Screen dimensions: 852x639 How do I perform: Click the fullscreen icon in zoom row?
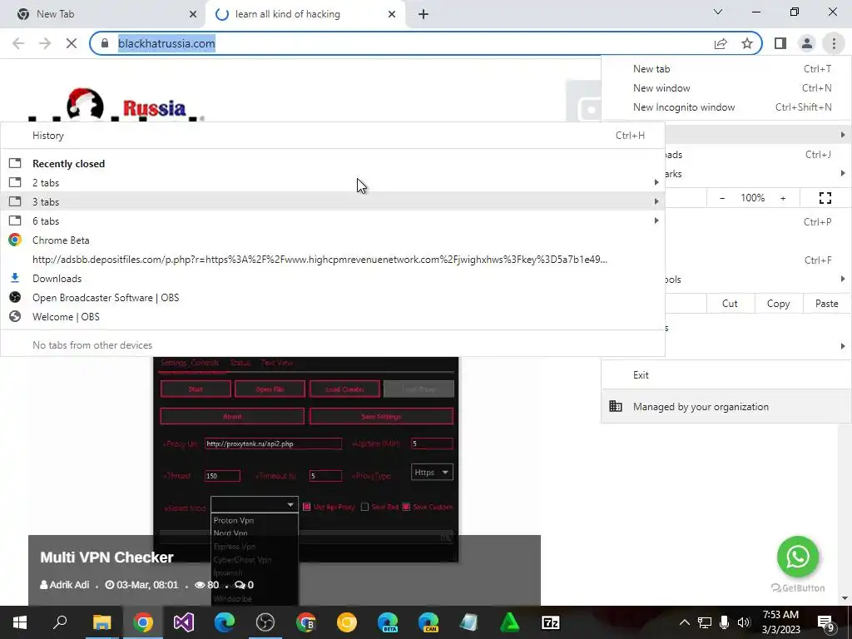(x=825, y=198)
